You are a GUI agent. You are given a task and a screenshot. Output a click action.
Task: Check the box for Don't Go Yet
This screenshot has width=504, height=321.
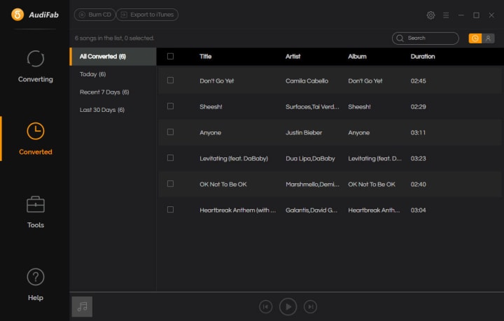(170, 80)
